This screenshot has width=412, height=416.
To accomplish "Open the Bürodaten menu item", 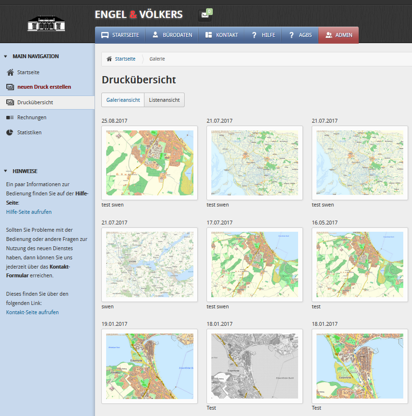I will [173, 35].
